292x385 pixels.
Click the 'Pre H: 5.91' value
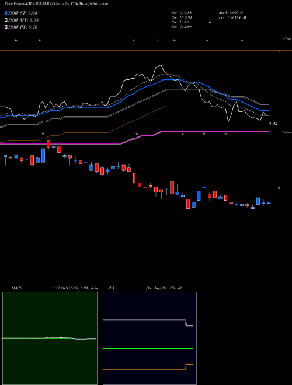pyautogui.click(x=182, y=17)
